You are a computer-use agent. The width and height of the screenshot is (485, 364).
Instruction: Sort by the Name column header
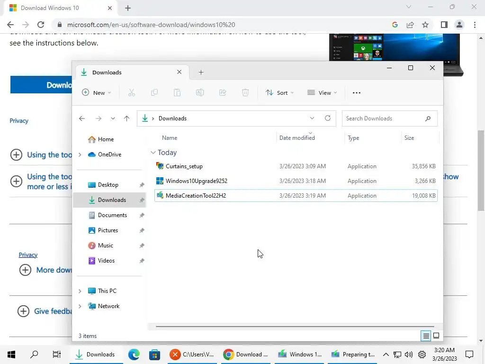pyautogui.click(x=170, y=138)
